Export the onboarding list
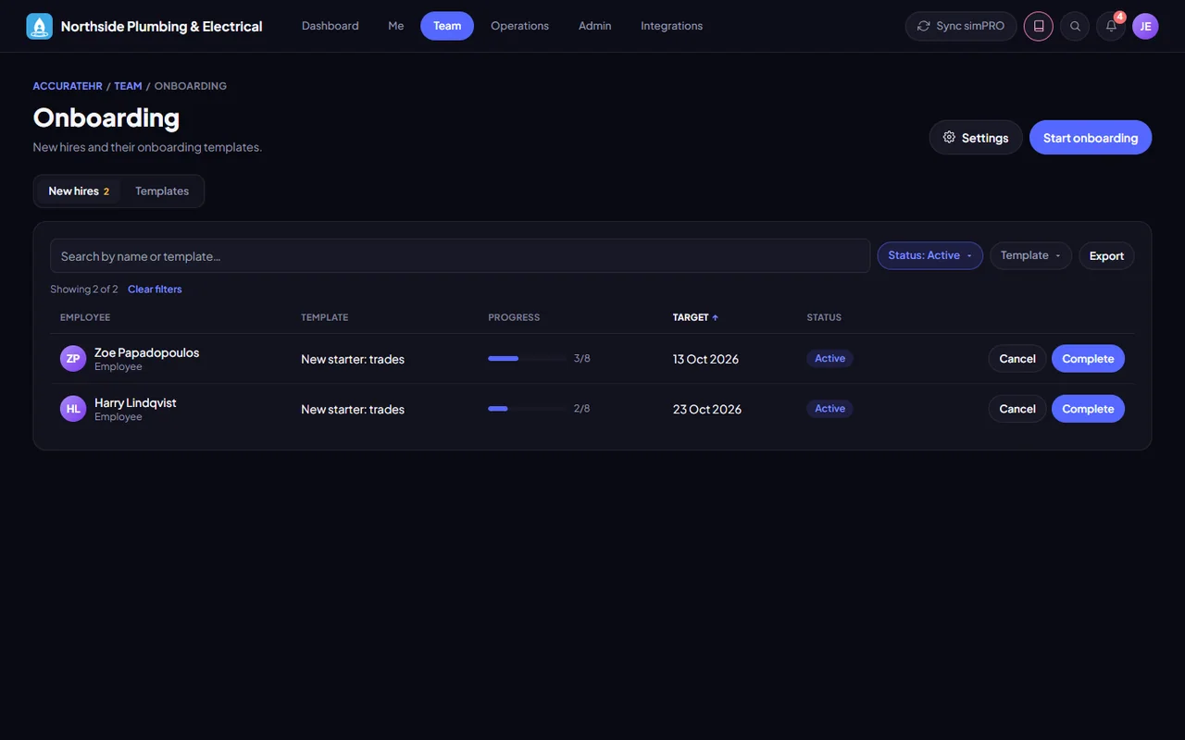Viewport: 1185px width, 740px height. click(x=1106, y=256)
